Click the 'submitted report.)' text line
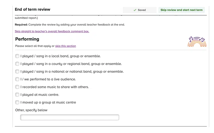This screenshot has height=133, width=214. (x=26, y=18)
